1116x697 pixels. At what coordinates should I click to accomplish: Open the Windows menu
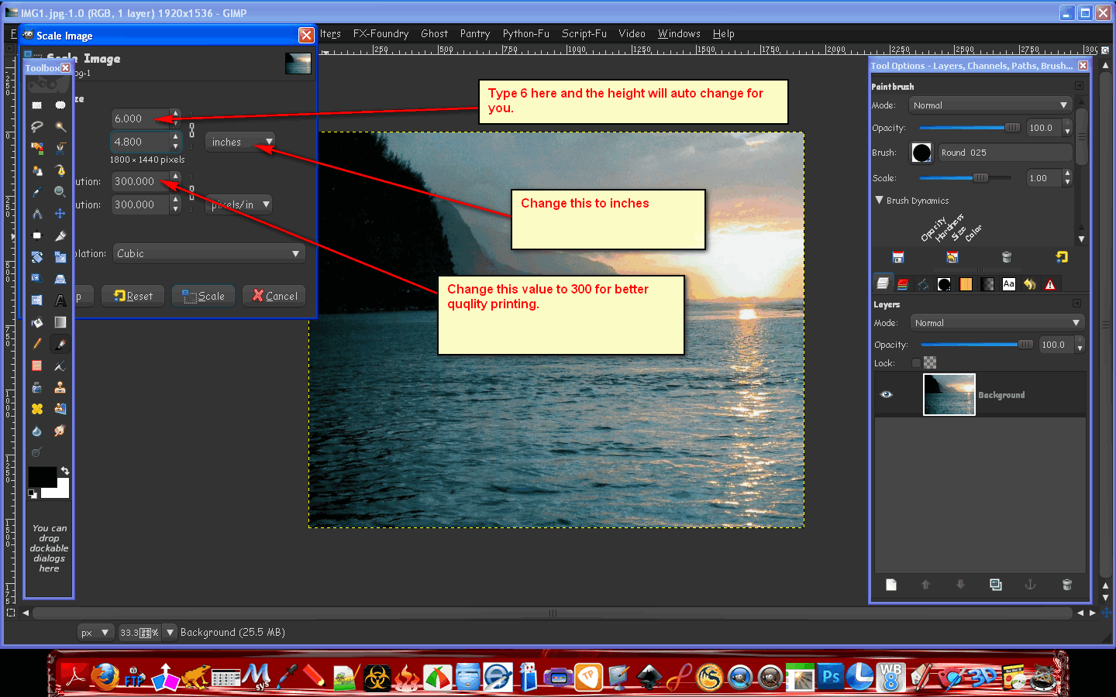(679, 33)
